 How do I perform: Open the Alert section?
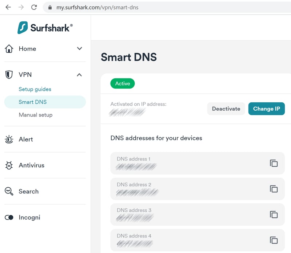tap(26, 139)
